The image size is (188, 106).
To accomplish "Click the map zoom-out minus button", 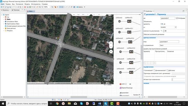I will click(x=111, y=47).
